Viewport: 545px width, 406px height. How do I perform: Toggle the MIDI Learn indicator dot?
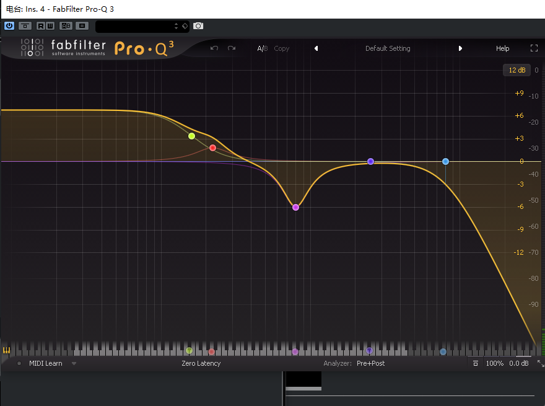coord(19,363)
